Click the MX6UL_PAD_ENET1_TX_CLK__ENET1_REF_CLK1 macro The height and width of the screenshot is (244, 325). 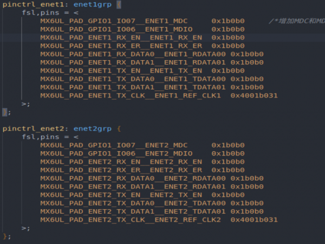131,95
